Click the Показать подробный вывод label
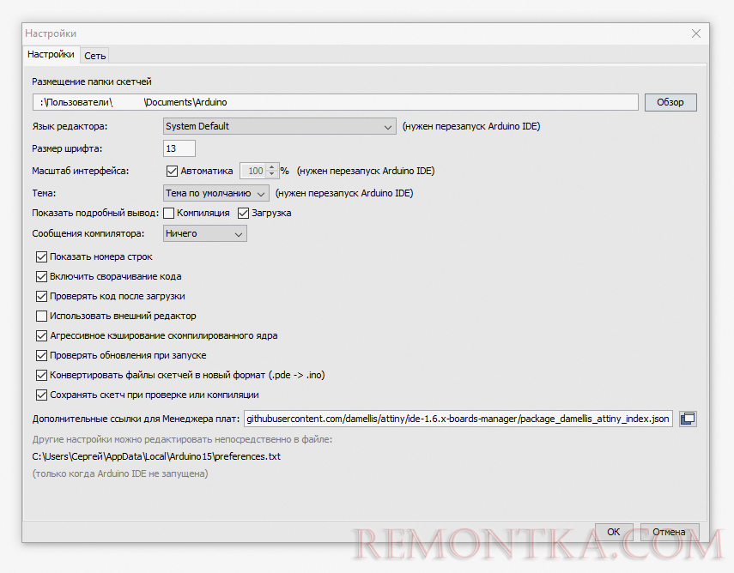The width and height of the screenshot is (734, 573). pyautogui.click(x=95, y=214)
